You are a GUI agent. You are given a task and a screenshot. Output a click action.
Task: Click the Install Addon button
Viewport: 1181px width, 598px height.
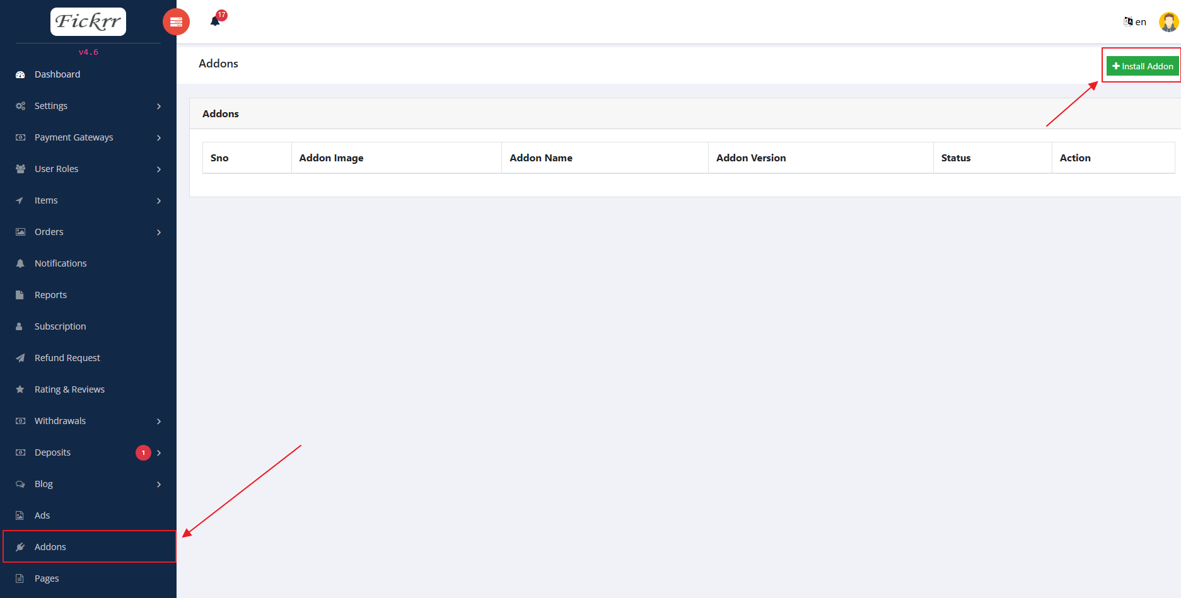(1141, 66)
